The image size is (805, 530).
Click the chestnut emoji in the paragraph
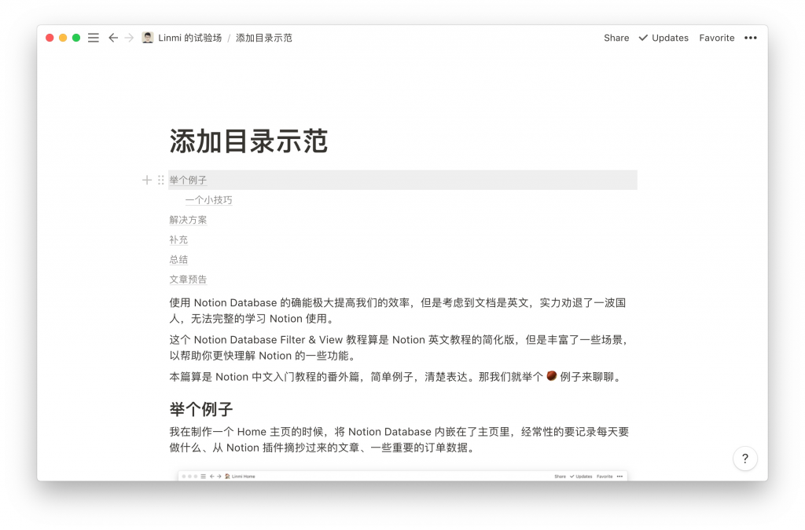click(552, 376)
